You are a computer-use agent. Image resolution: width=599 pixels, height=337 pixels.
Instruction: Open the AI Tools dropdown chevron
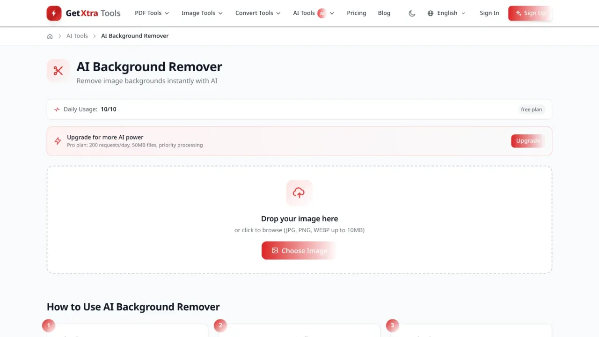[332, 13]
